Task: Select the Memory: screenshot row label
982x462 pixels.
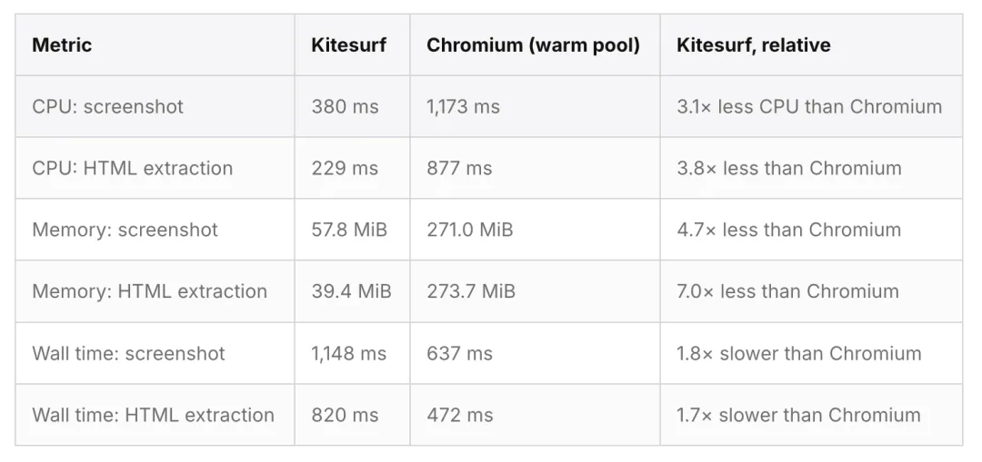Action: pyautogui.click(x=125, y=230)
